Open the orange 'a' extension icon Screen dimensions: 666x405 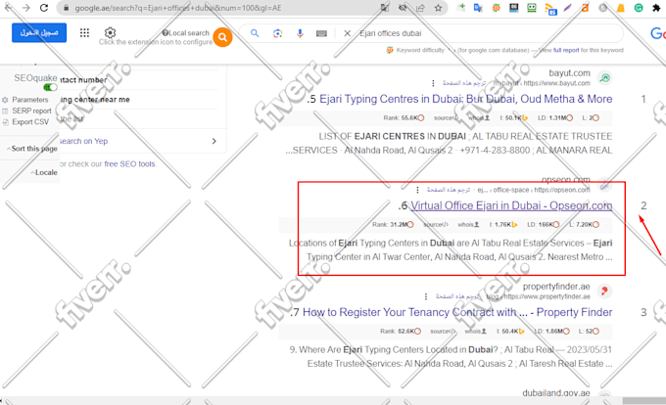pos(586,8)
